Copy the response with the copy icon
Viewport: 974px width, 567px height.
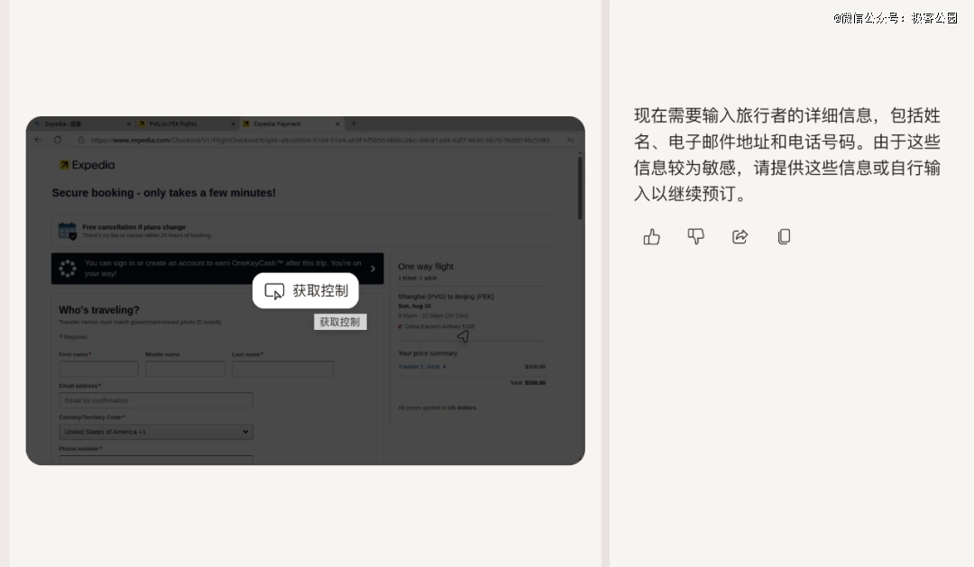[x=784, y=236]
